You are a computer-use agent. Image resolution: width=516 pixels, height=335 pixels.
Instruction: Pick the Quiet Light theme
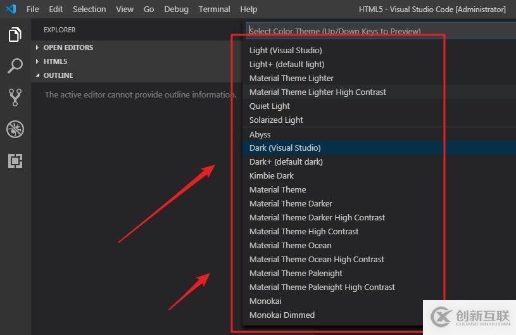(379, 106)
